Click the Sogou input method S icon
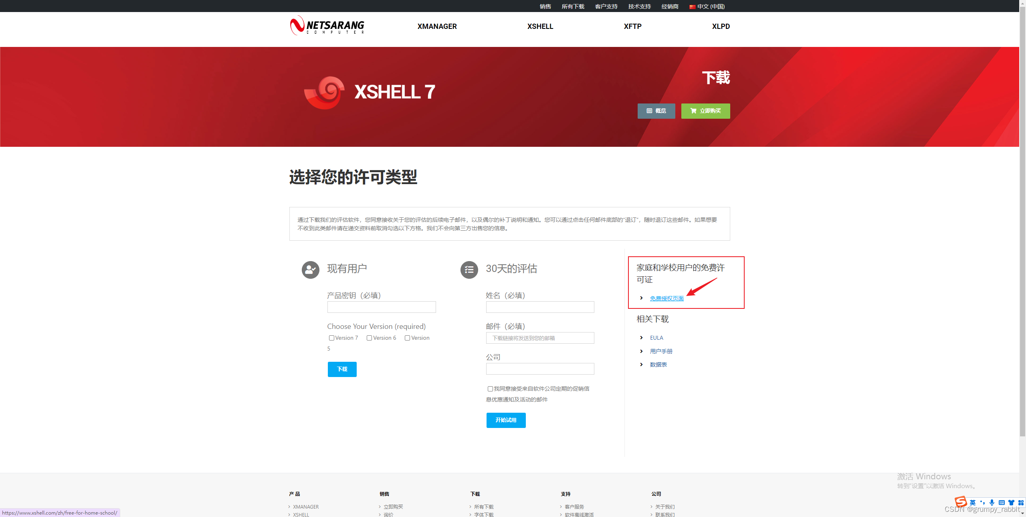 (x=961, y=502)
